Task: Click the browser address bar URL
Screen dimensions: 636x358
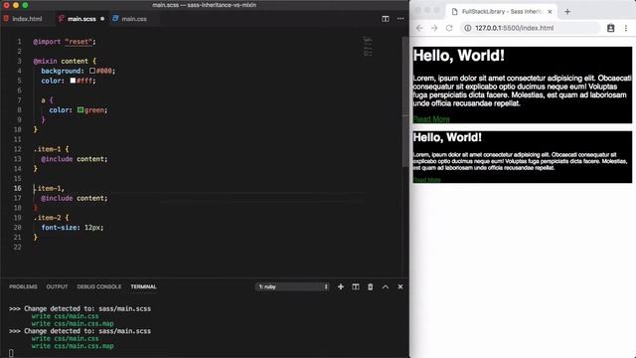Action: click(514, 28)
